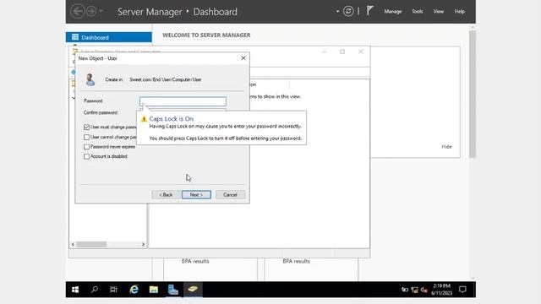
Task: Click the Server Manager forward arrow
Action: click(91, 11)
